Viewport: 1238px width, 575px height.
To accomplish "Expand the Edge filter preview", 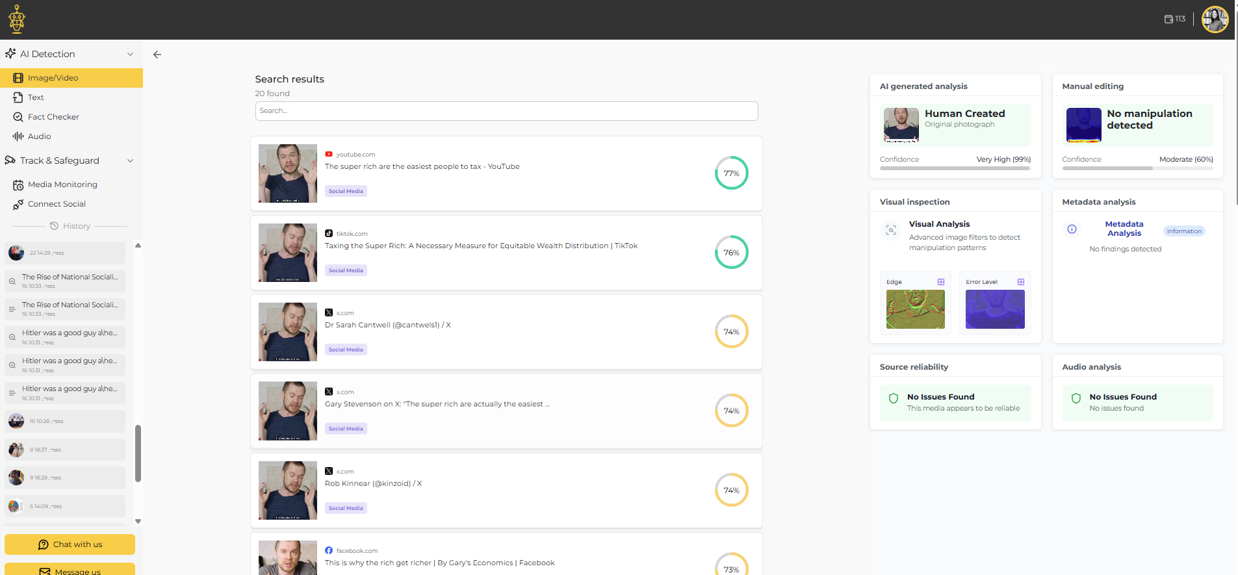I will (941, 282).
